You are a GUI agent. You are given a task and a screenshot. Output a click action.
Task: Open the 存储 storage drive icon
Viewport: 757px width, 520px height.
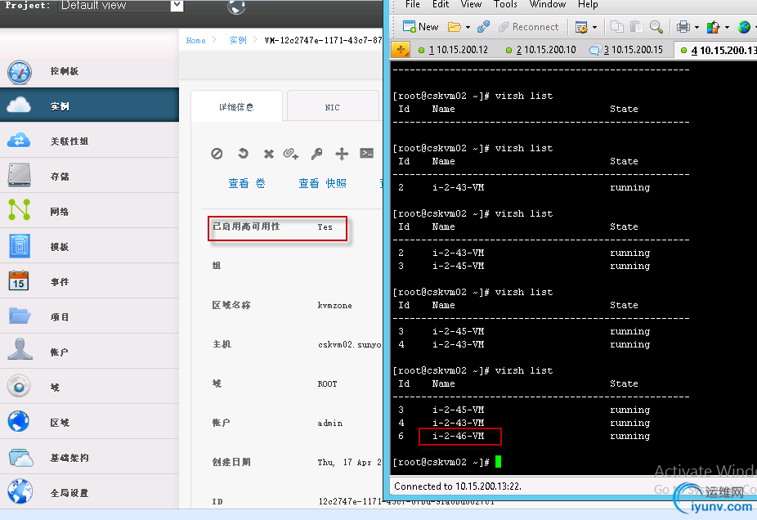coord(20,175)
